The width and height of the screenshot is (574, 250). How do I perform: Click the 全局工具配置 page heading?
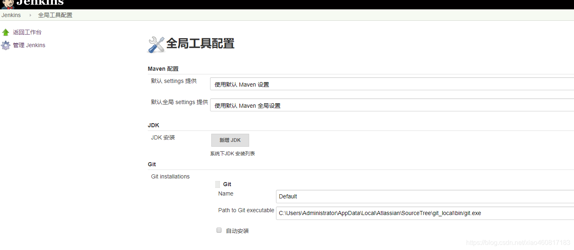tap(200, 43)
